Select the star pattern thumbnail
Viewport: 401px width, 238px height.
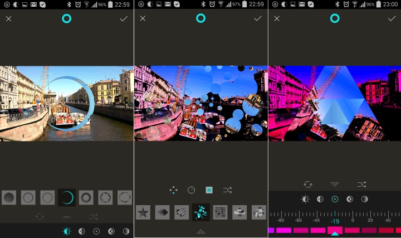point(143,212)
